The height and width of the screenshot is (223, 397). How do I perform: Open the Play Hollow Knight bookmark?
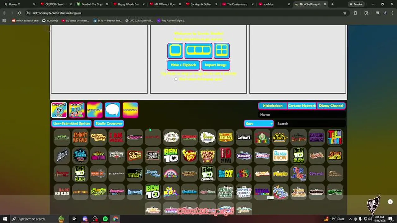(171, 20)
